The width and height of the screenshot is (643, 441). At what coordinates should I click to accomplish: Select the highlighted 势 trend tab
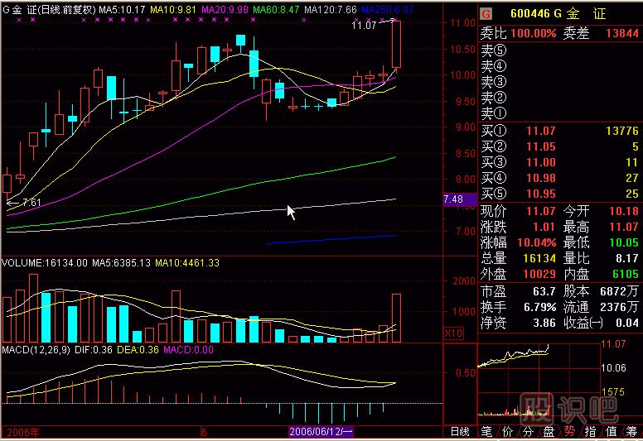pos(569,432)
